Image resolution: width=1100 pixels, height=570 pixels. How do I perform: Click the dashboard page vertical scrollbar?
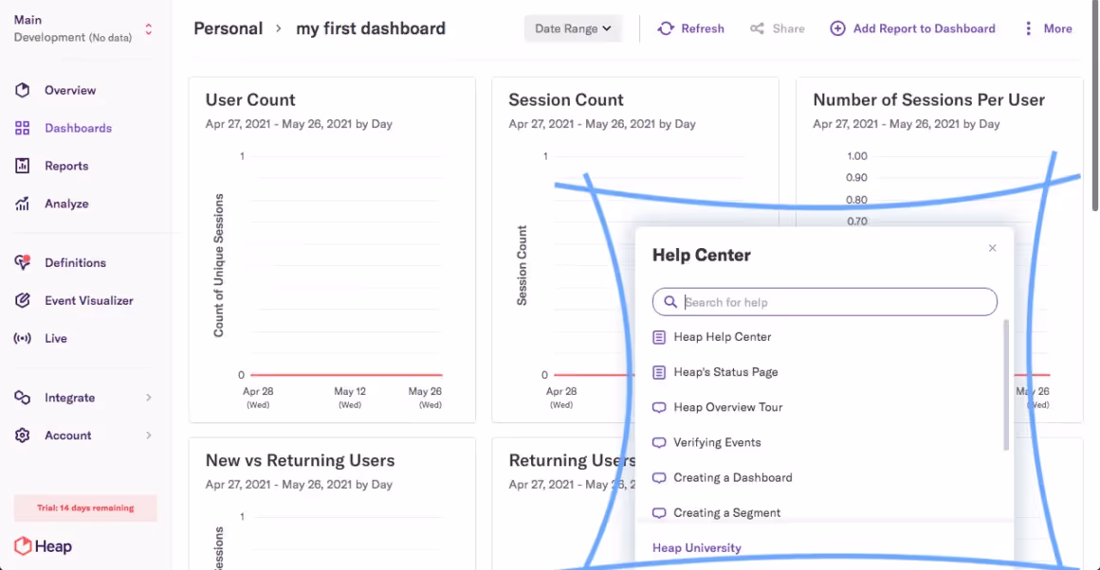pos(1096,105)
